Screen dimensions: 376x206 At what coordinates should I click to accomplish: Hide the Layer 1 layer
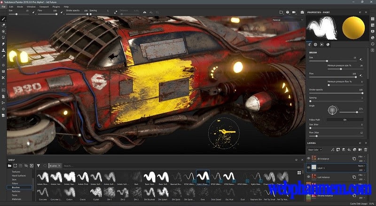coord(309,167)
